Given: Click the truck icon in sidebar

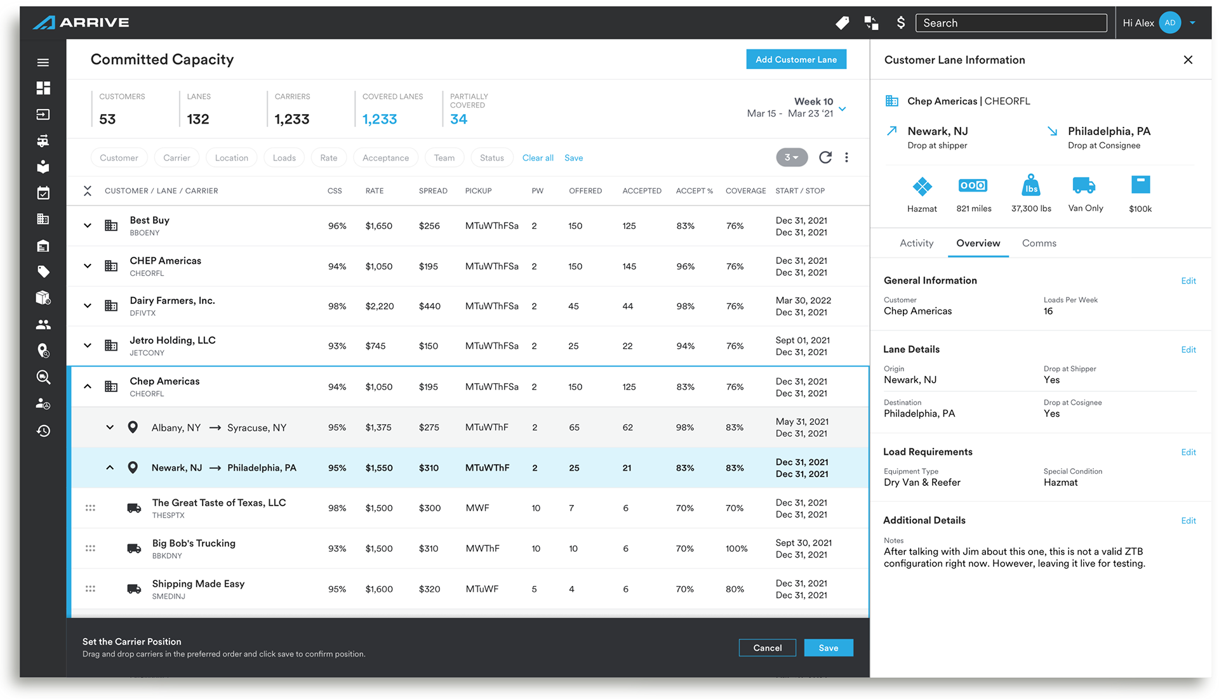Looking at the screenshot, I should (43, 140).
